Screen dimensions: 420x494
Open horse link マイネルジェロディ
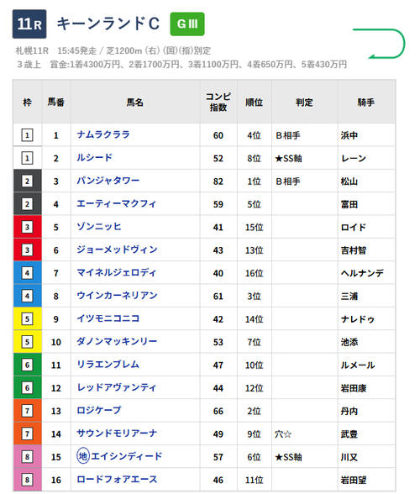(117, 272)
